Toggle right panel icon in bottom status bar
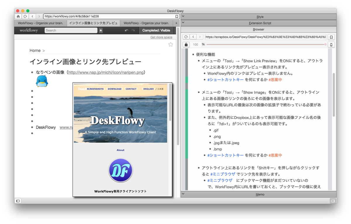 point(333,201)
